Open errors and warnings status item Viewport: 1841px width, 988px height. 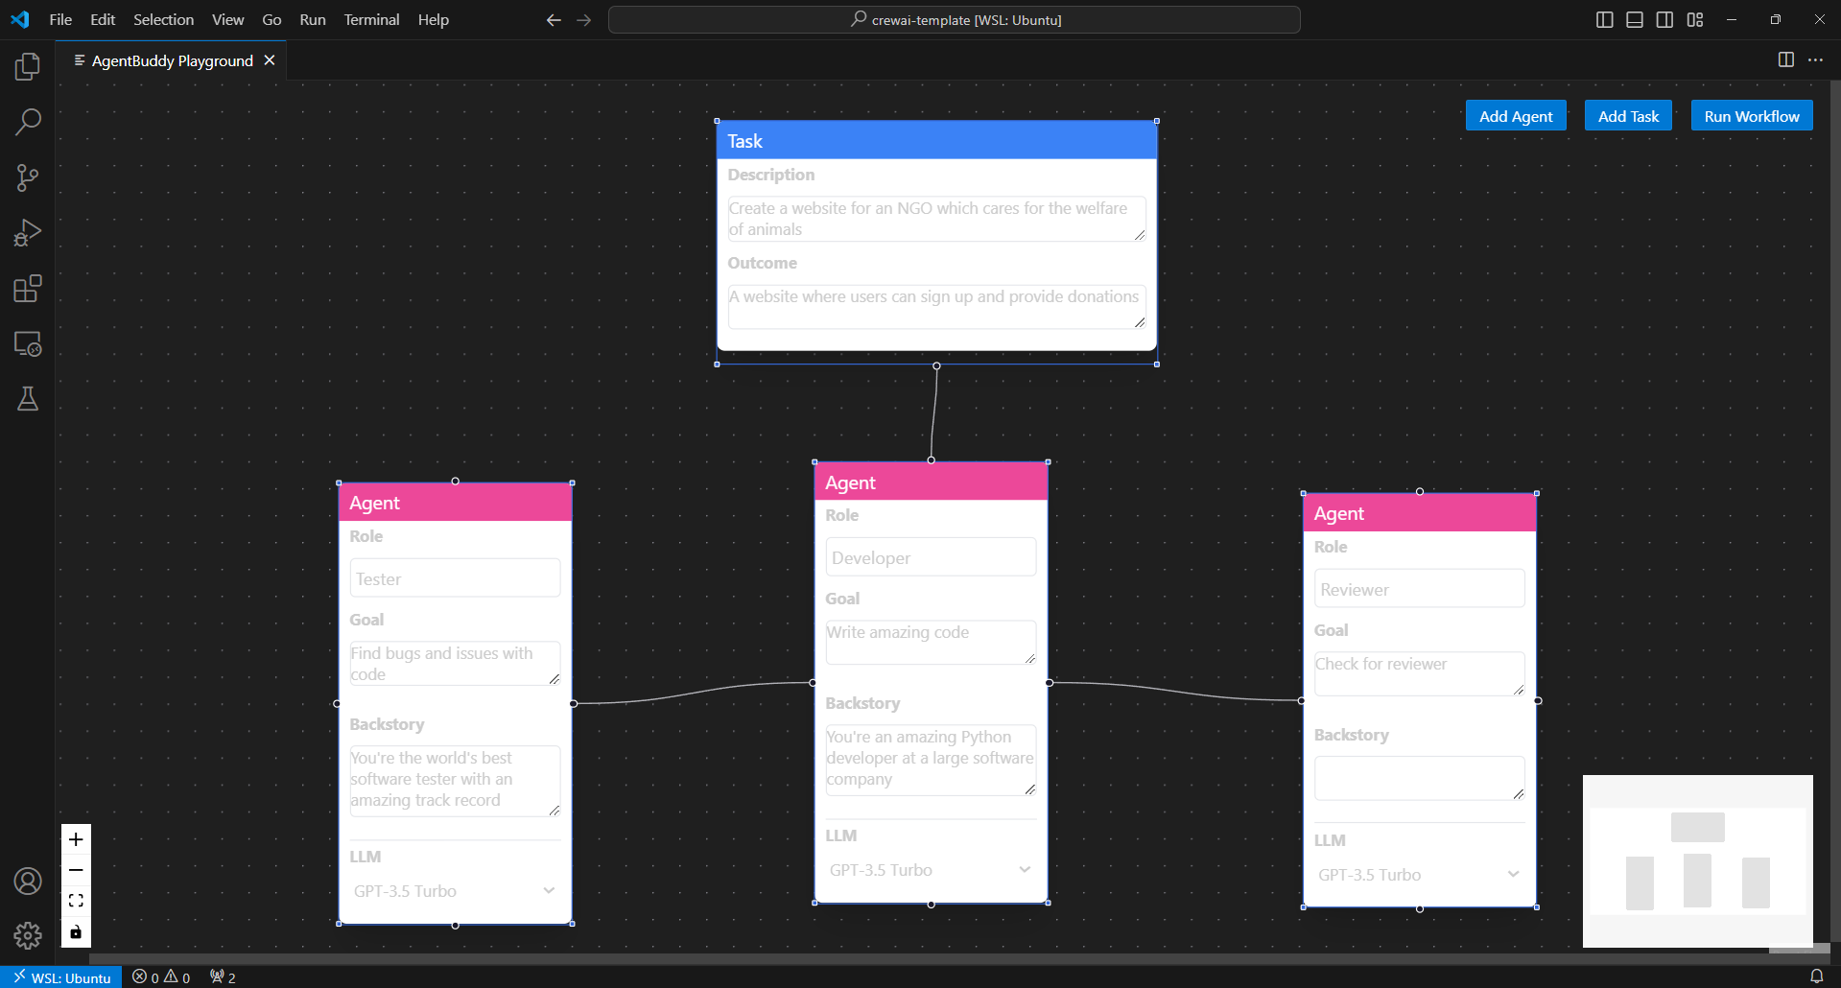161,977
